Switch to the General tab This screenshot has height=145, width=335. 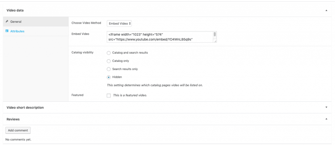(x=36, y=22)
